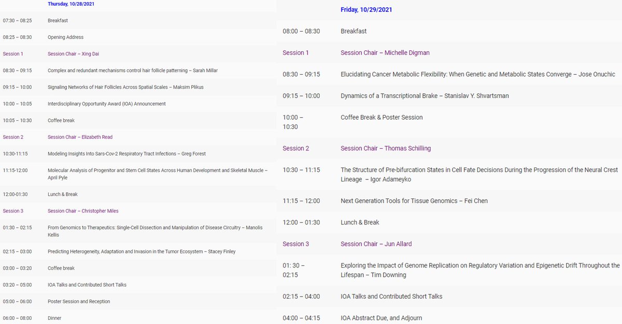The height and width of the screenshot is (324, 622).
Task: Click Thursday Breakfast at 07:30 – 08:25
Action: pos(58,21)
